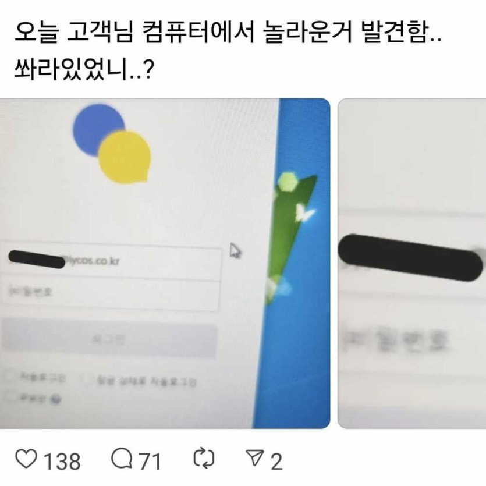Click the lycos.co.kr email input field
Viewport: 486px width, 486px height.
(x=111, y=260)
